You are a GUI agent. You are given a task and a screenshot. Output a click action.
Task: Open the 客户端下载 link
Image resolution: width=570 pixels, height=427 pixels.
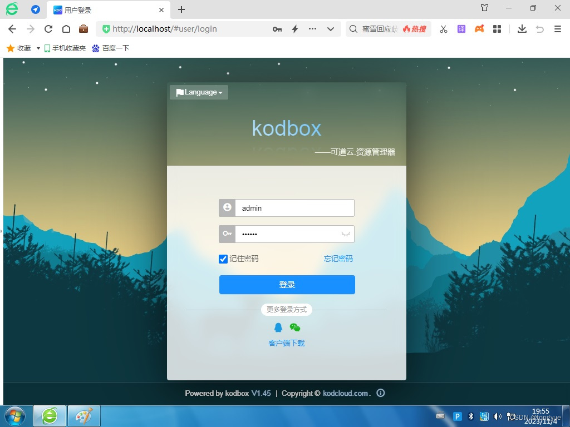coord(287,343)
